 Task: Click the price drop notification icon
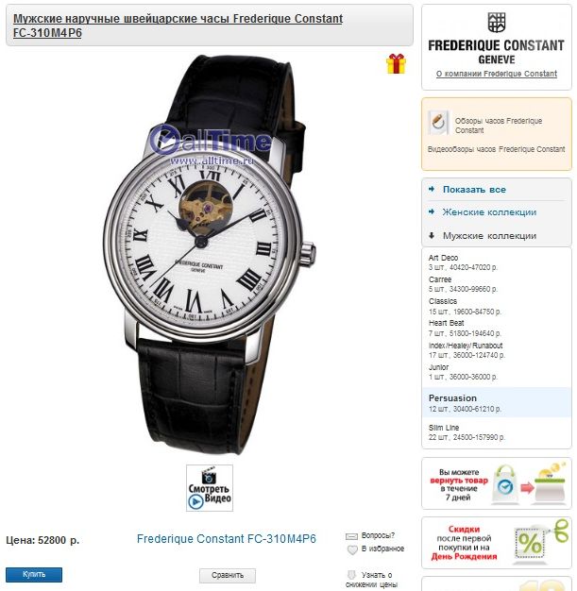351,575
